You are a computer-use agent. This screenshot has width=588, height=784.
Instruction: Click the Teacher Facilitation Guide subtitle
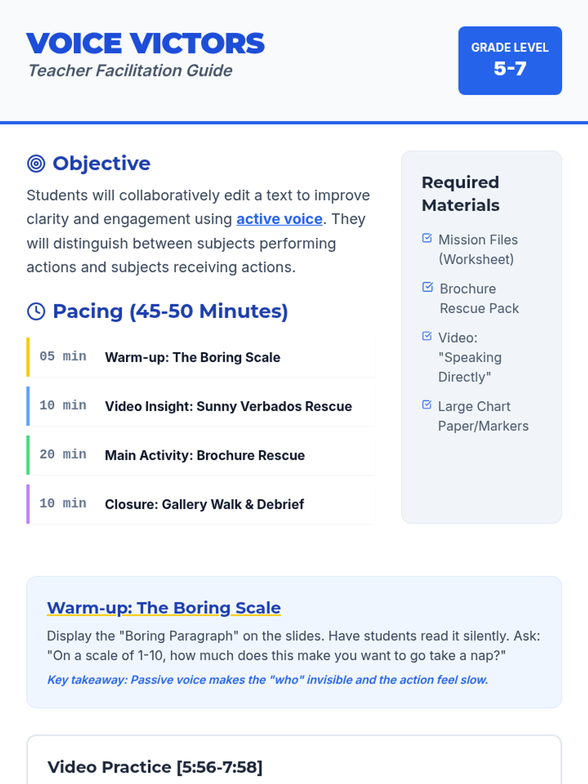click(x=130, y=71)
